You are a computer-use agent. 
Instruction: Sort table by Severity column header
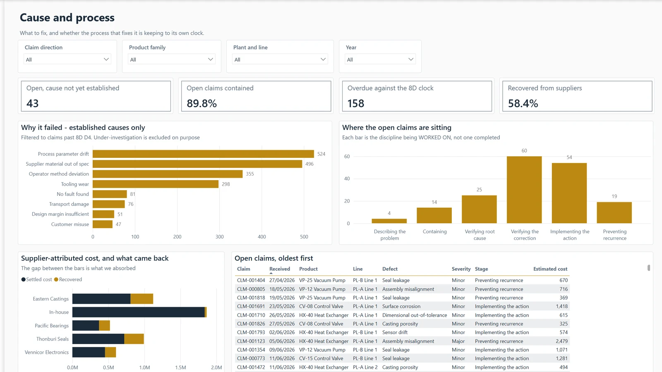pyautogui.click(x=461, y=269)
